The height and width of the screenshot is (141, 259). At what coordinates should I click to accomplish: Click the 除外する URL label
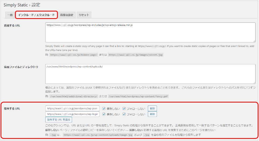click(12, 108)
